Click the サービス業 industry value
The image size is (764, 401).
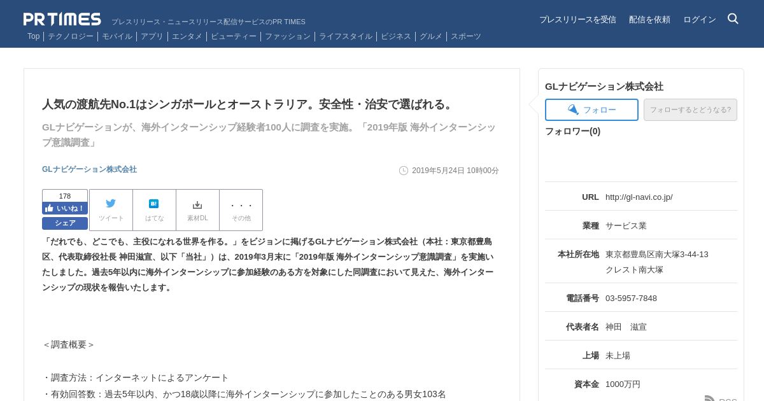click(626, 226)
